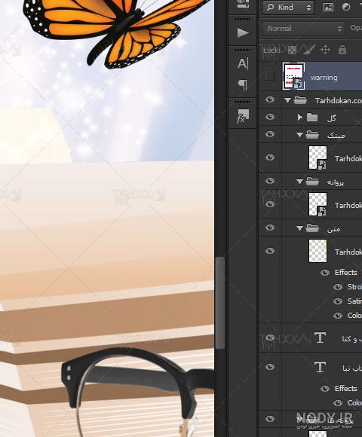Open the Actions panel play icon
The width and height of the screenshot is (362, 437).
point(243,33)
